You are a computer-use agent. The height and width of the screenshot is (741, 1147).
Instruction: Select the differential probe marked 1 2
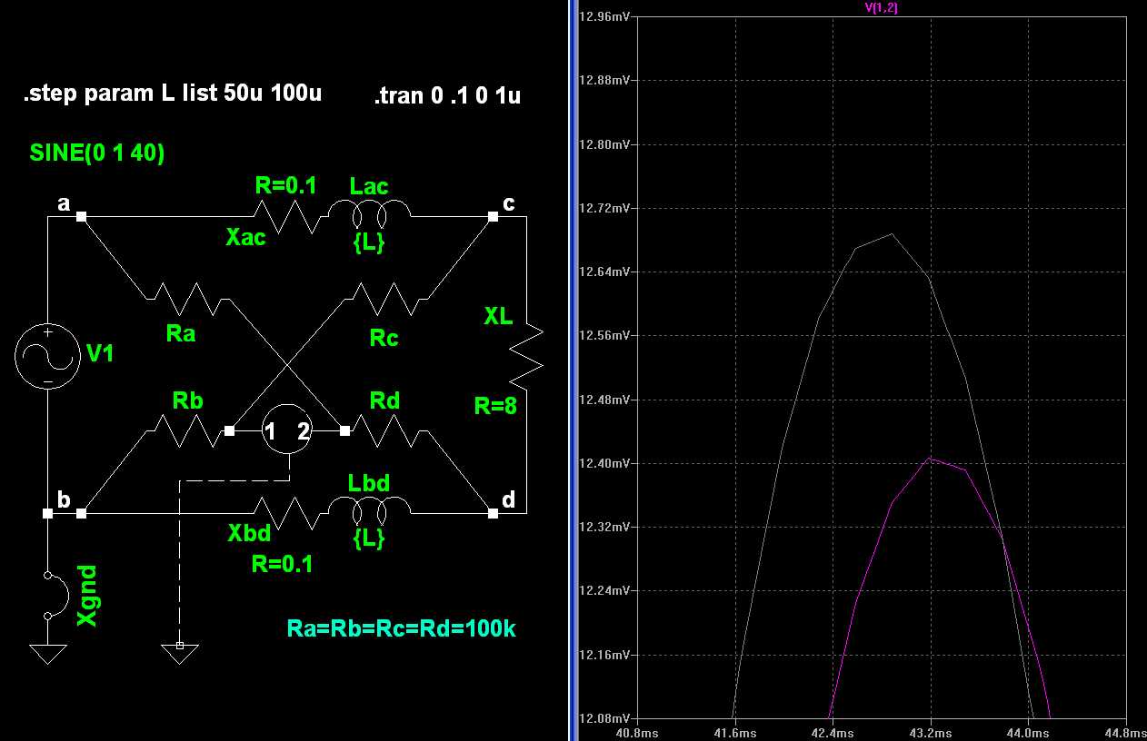click(x=287, y=431)
